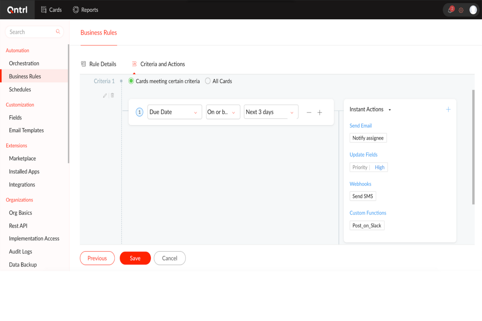
Task: Select Cards meeting certain criteria radio
Action: [x=131, y=81]
